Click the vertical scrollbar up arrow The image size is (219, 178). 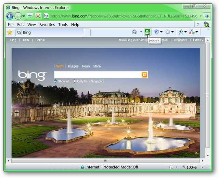208,40
